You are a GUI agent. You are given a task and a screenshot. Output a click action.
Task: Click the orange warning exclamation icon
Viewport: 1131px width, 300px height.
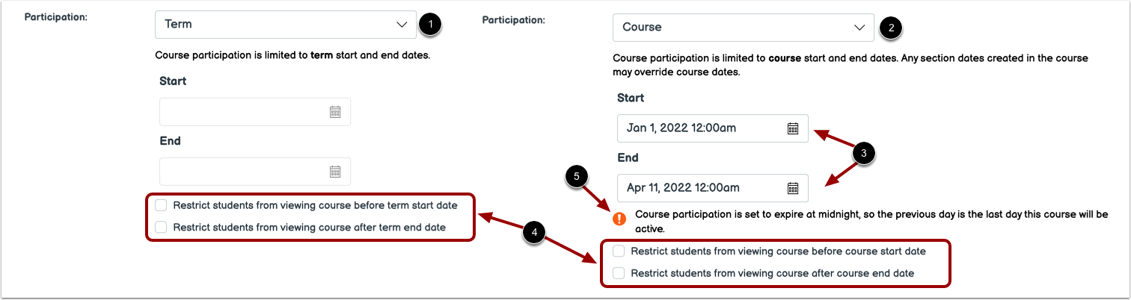[620, 219]
